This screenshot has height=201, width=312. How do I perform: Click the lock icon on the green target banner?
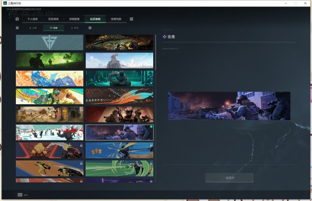click(x=151, y=163)
